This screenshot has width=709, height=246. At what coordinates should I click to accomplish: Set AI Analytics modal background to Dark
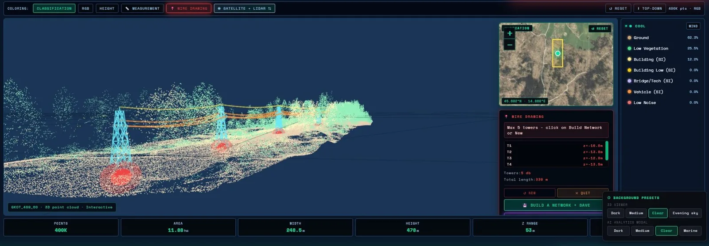pyautogui.click(x=618, y=231)
